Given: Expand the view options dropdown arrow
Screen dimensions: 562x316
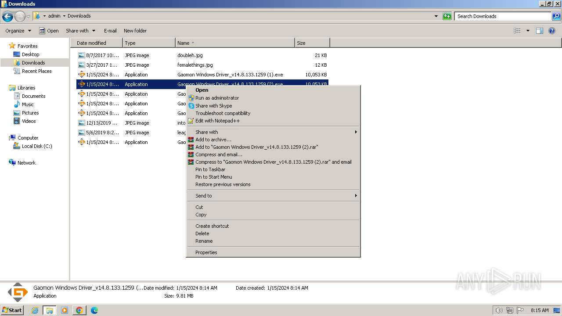Looking at the screenshot, I should tap(528, 31).
